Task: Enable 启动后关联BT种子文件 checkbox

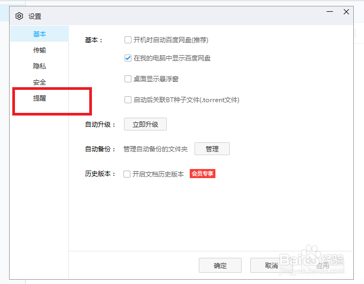Action: click(x=128, y=100)
